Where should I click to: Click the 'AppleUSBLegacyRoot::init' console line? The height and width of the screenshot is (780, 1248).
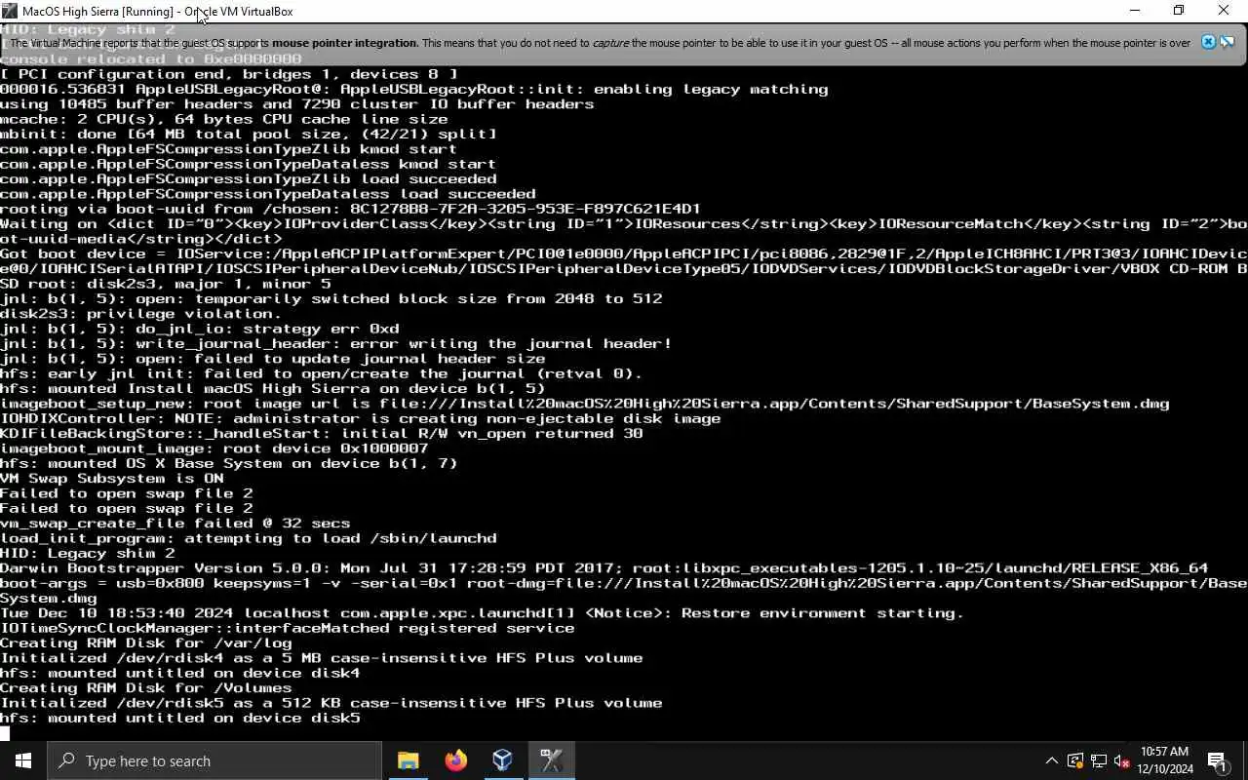[x=413, y=89]
